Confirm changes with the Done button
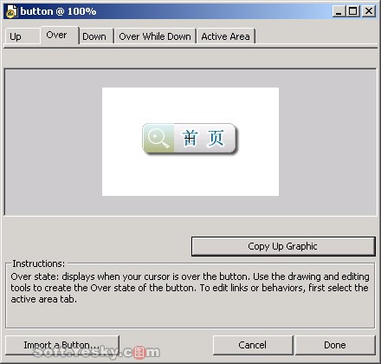381x364 pixels. tap(335, 345)
